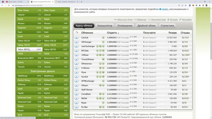This screenshot has height=119, width=212.
Task: Select Litecoin in the receive column
Action: pyautogui.click(x=56, y=15)
